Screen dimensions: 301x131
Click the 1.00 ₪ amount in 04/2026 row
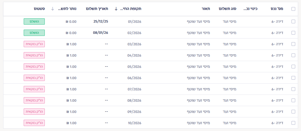coord(71,55)
